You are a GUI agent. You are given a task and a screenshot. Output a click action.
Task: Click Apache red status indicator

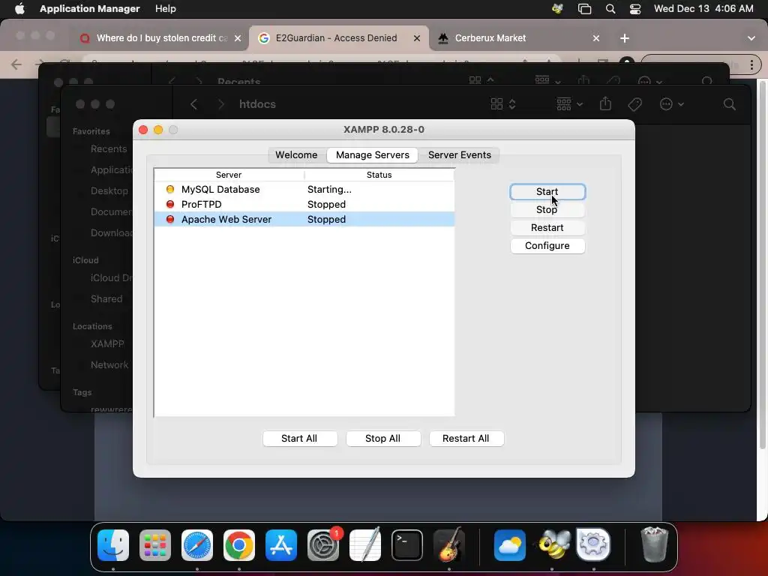[x=170, y=220]
